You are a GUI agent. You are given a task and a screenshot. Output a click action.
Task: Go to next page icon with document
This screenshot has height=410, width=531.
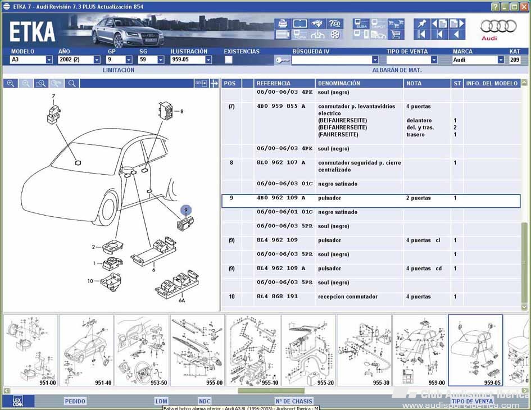pos(456,24)
